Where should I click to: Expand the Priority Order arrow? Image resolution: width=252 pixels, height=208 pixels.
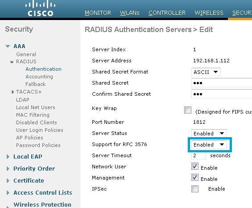(x=8, y=169)
